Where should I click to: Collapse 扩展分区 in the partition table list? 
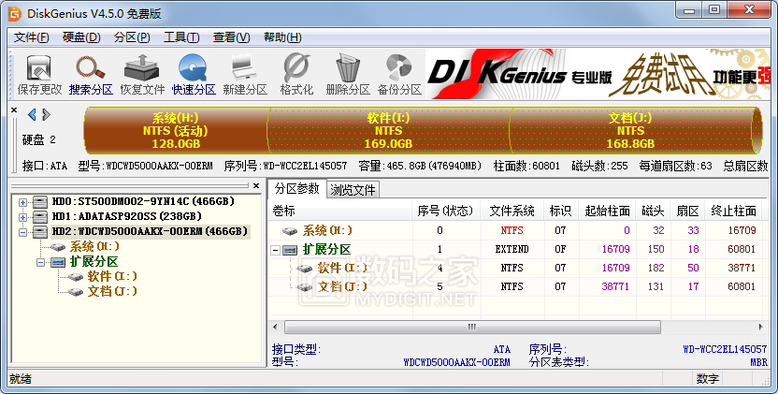pos(275,250)
